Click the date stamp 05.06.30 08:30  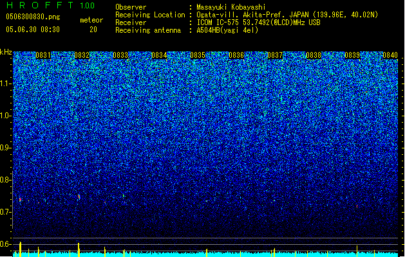point(33,30)
